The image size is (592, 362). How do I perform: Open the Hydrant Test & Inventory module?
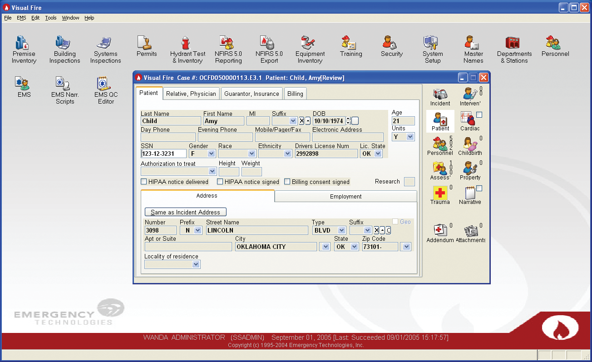(x=187, y=50)
